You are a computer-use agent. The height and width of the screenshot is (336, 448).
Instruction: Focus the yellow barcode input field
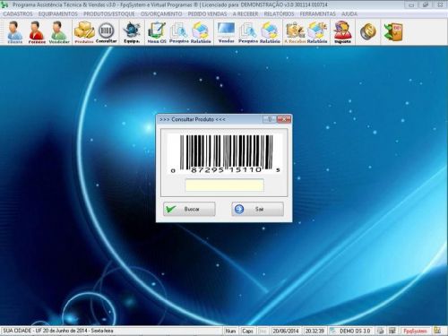pyautogui.click(x=224, y=185)
